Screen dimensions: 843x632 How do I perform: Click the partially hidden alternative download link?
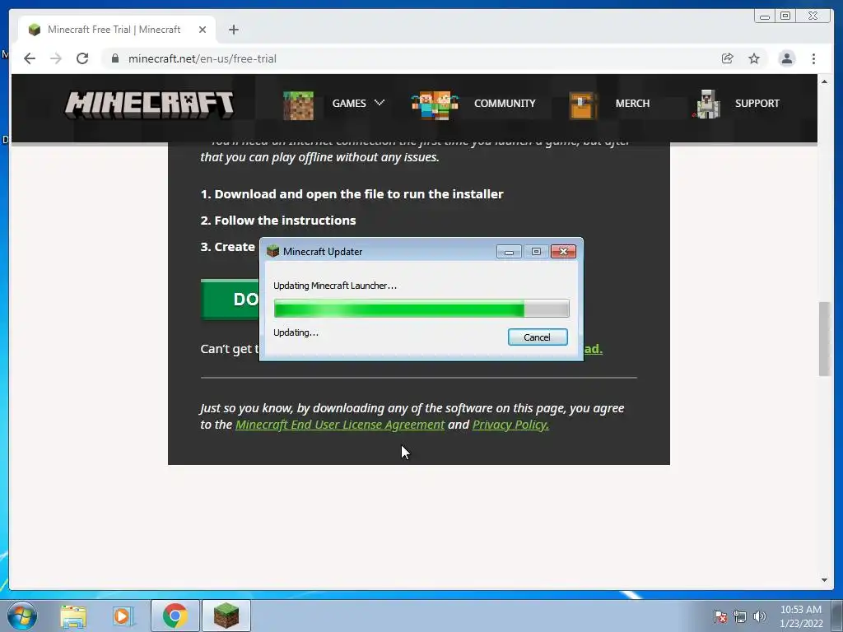tap(593, 349)
